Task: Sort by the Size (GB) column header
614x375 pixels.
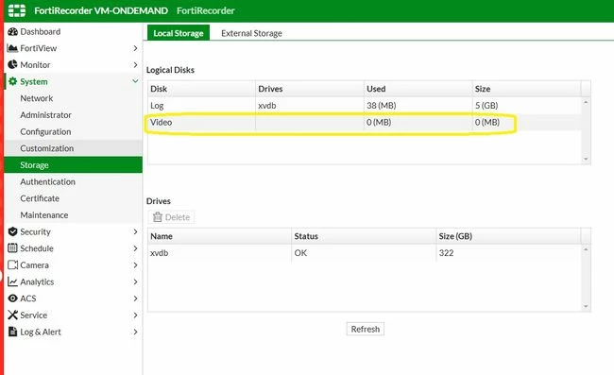Action: (508, 236)
